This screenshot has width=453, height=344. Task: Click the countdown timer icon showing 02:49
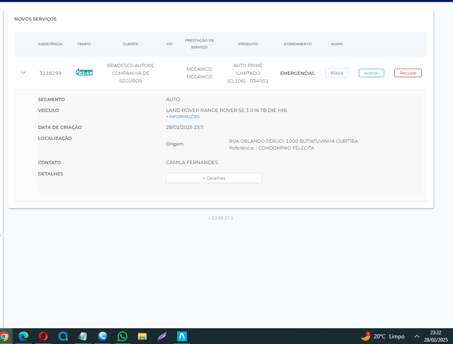(84, 73)
